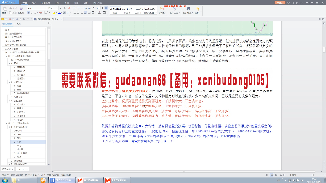Close the .doc document tab
The width and height of the screenshot is (326, 183).
62,19
